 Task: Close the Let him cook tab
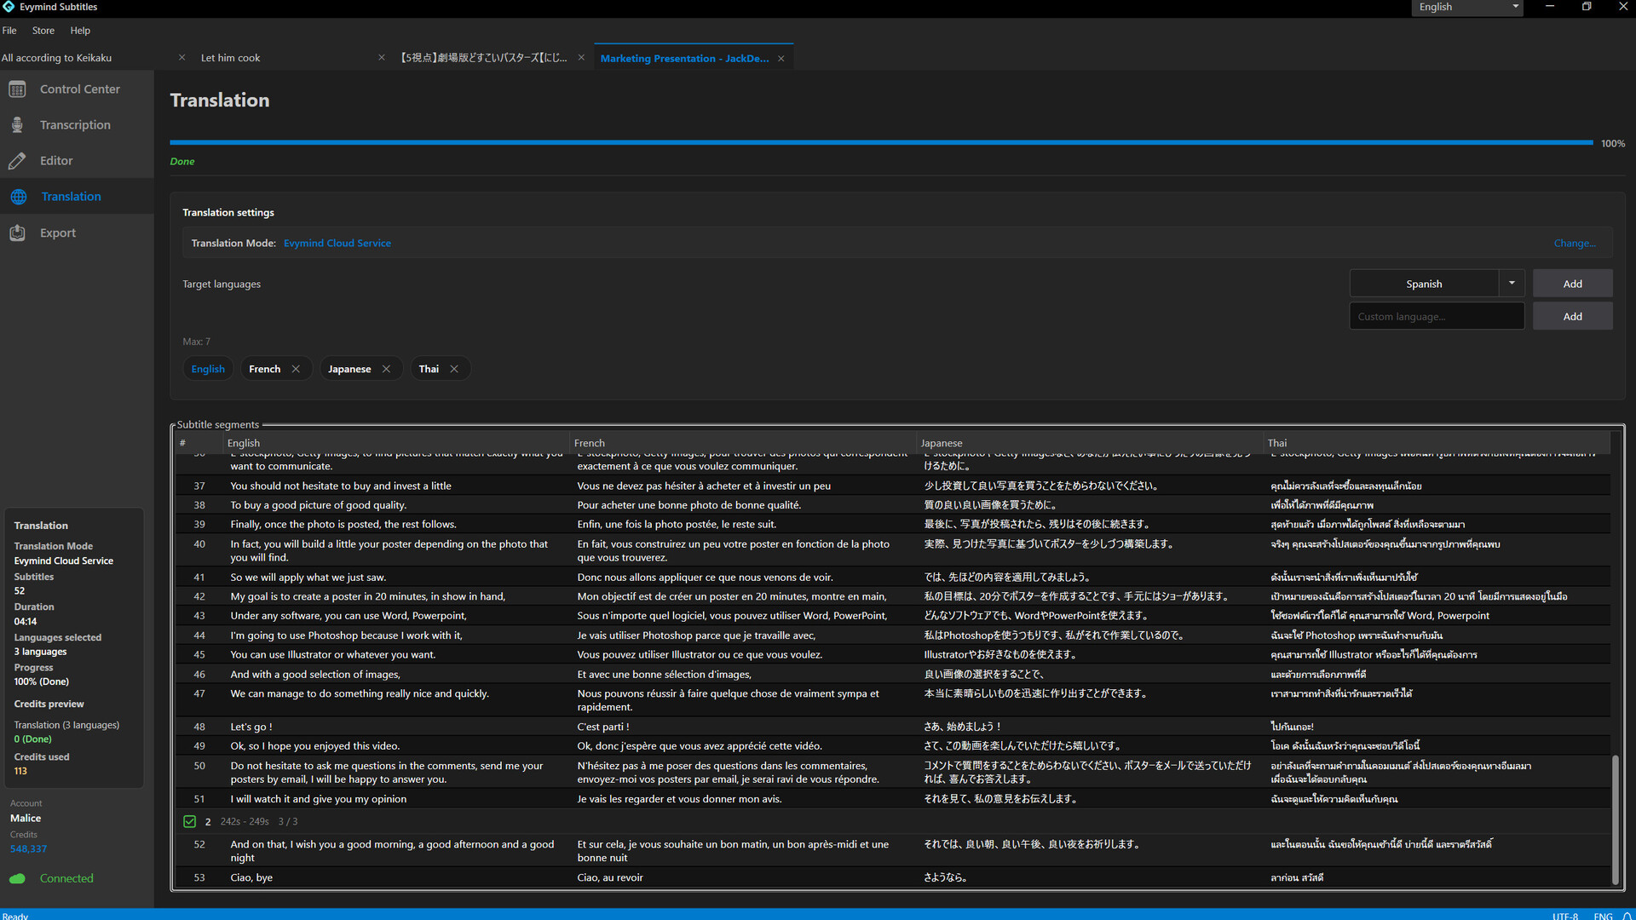click(382, 58)
